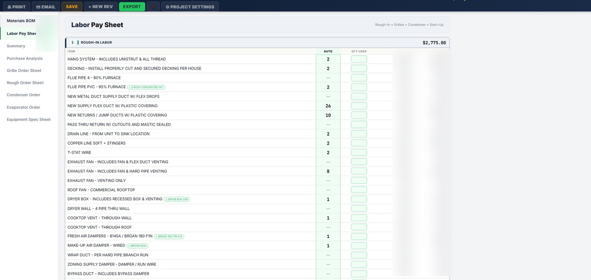
Task: Click the green Export button
Action: pyautogui.click(x=132, y=7)
